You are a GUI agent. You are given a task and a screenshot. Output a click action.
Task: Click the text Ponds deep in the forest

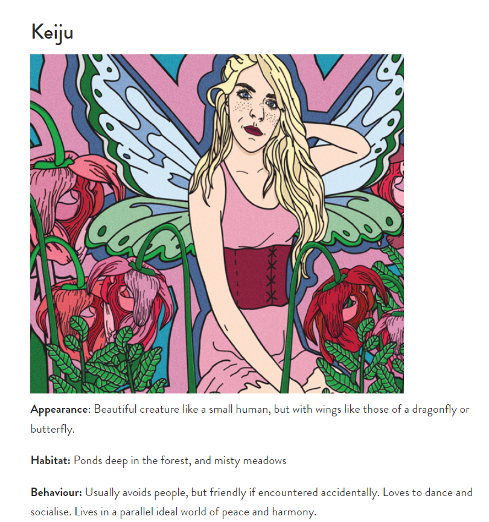132,460
